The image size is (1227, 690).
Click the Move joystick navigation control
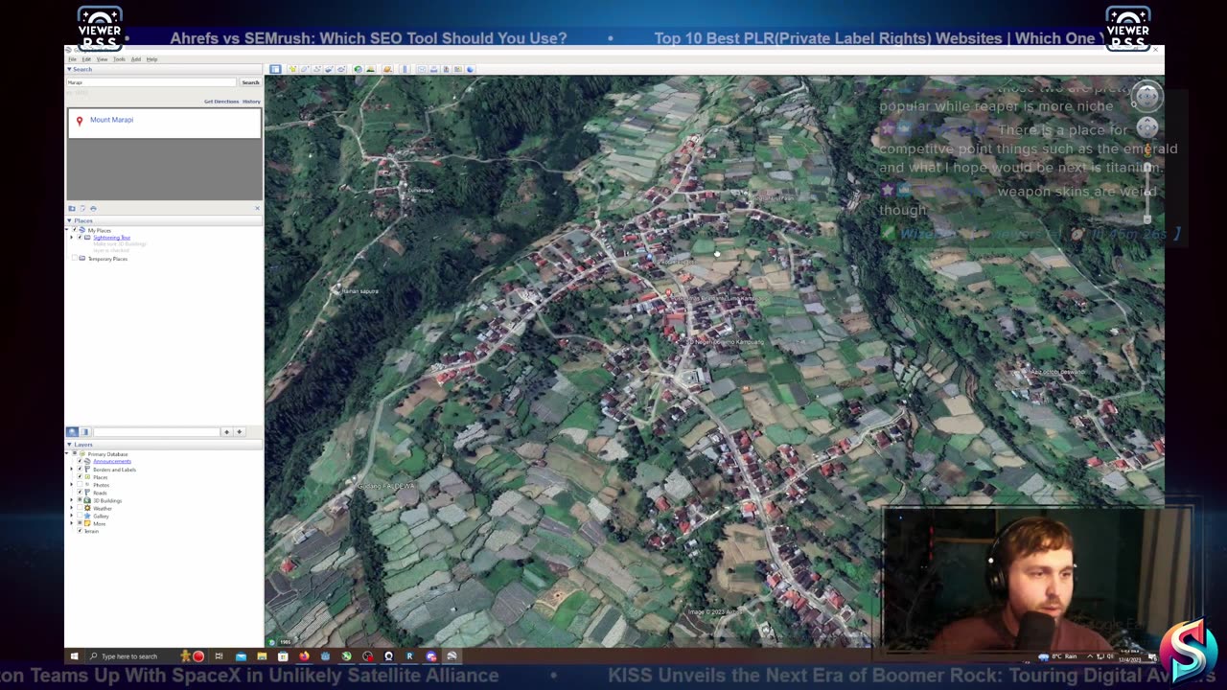click(x=1147, y=127)
